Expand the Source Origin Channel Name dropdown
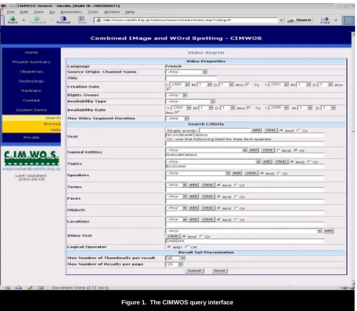This screenshot has width=357, height=311. (x=186, y=72)
